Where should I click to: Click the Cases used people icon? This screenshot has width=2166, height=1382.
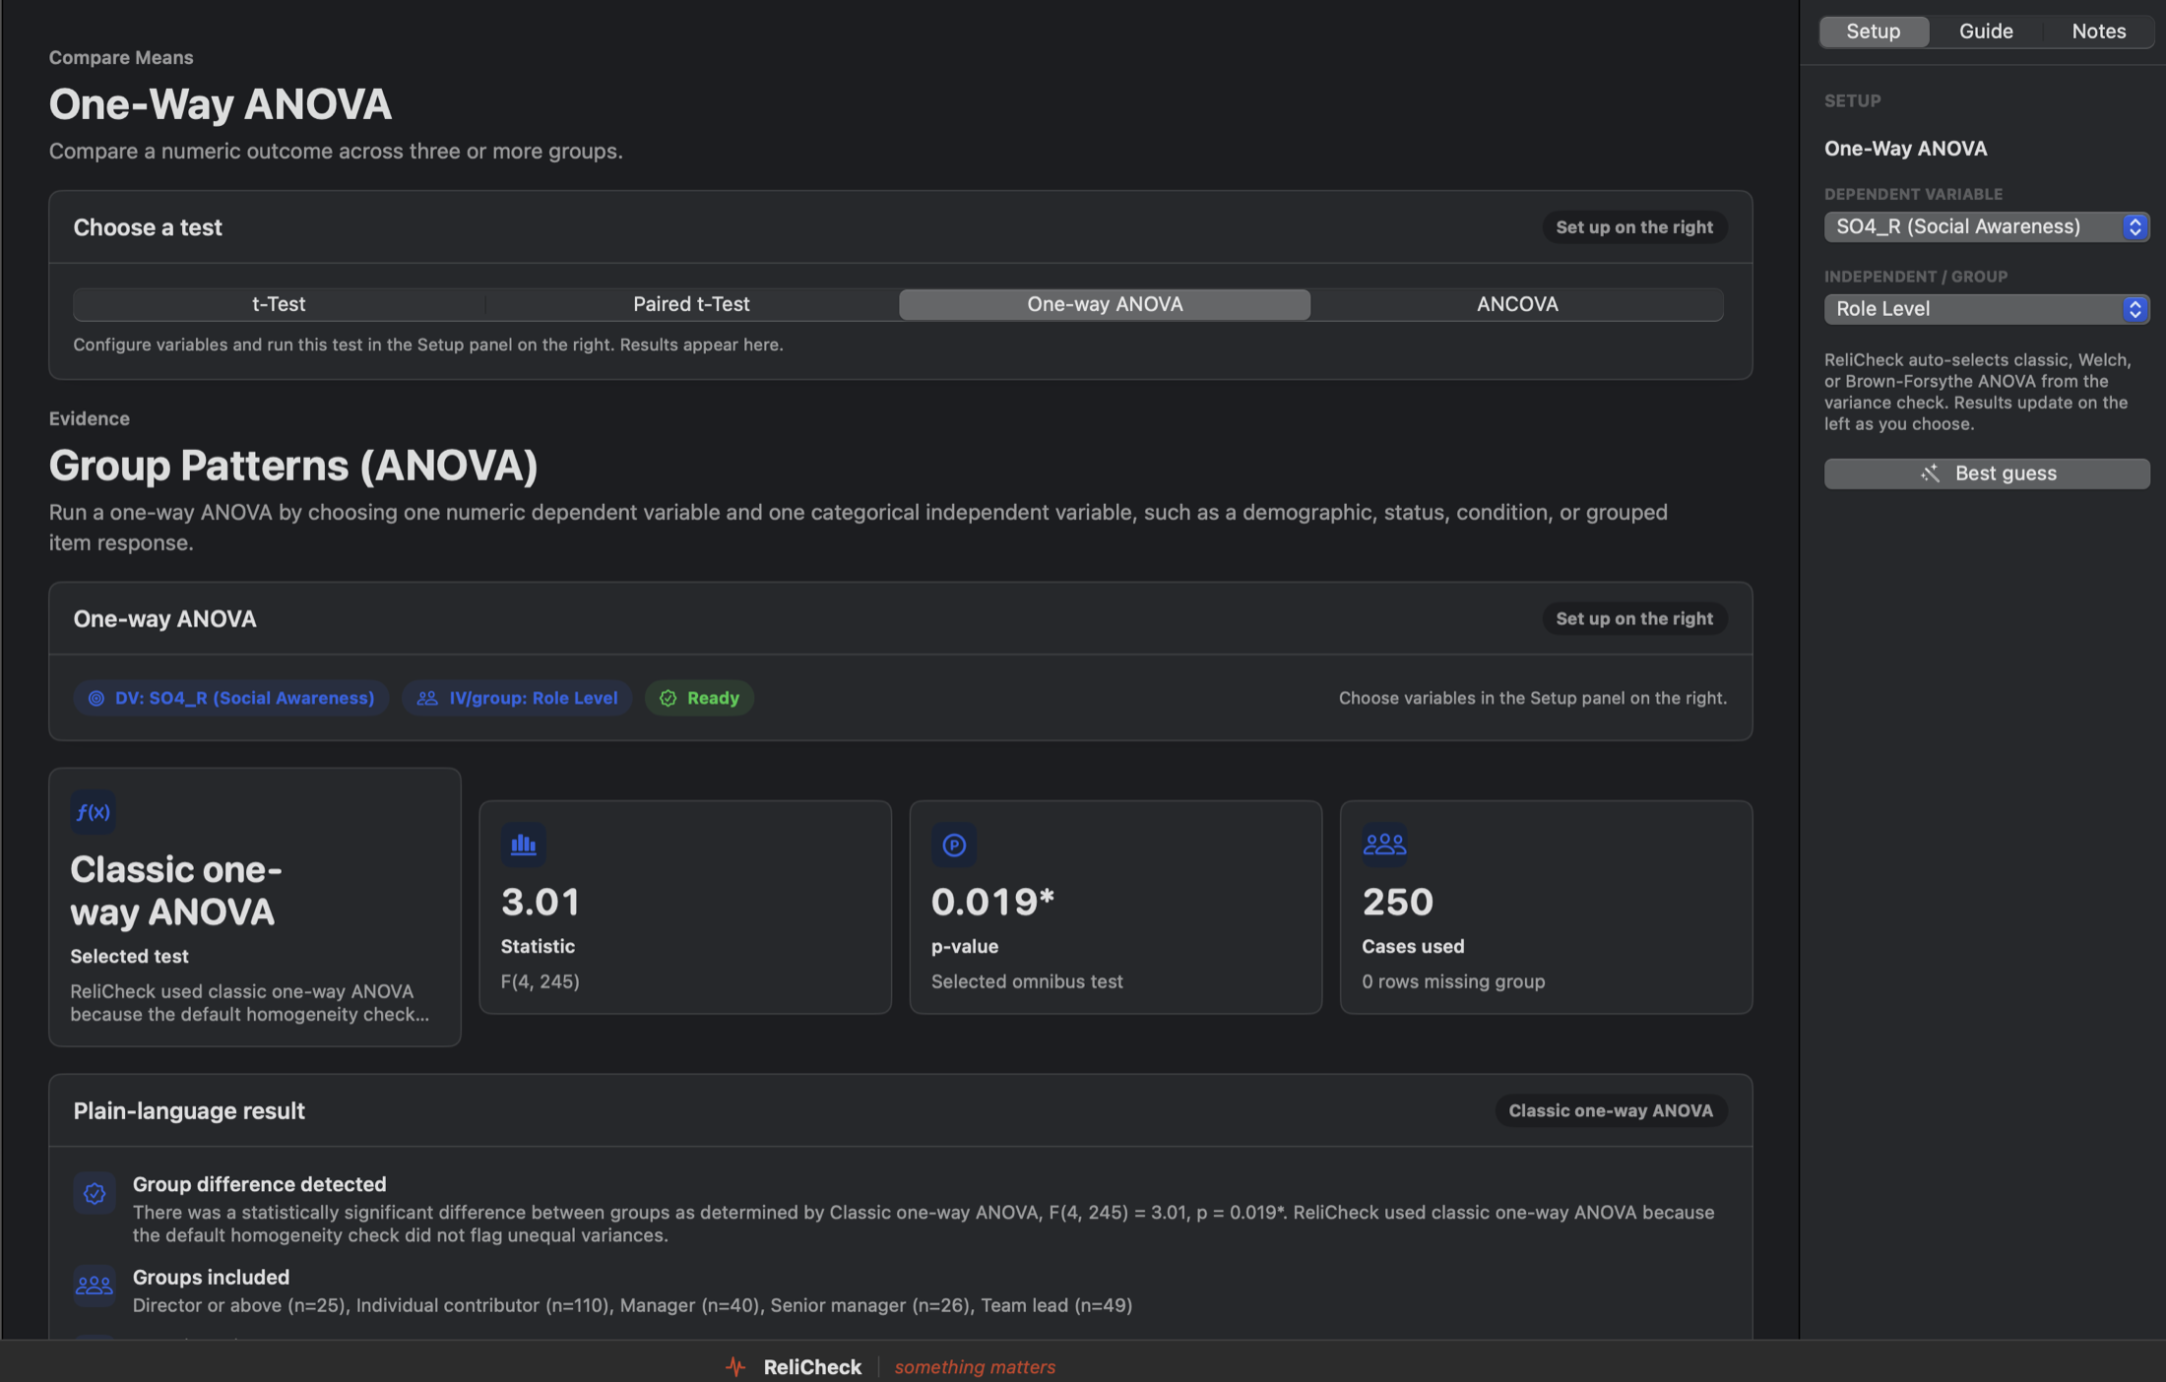pyautogui.click(x=1384, y=845)
